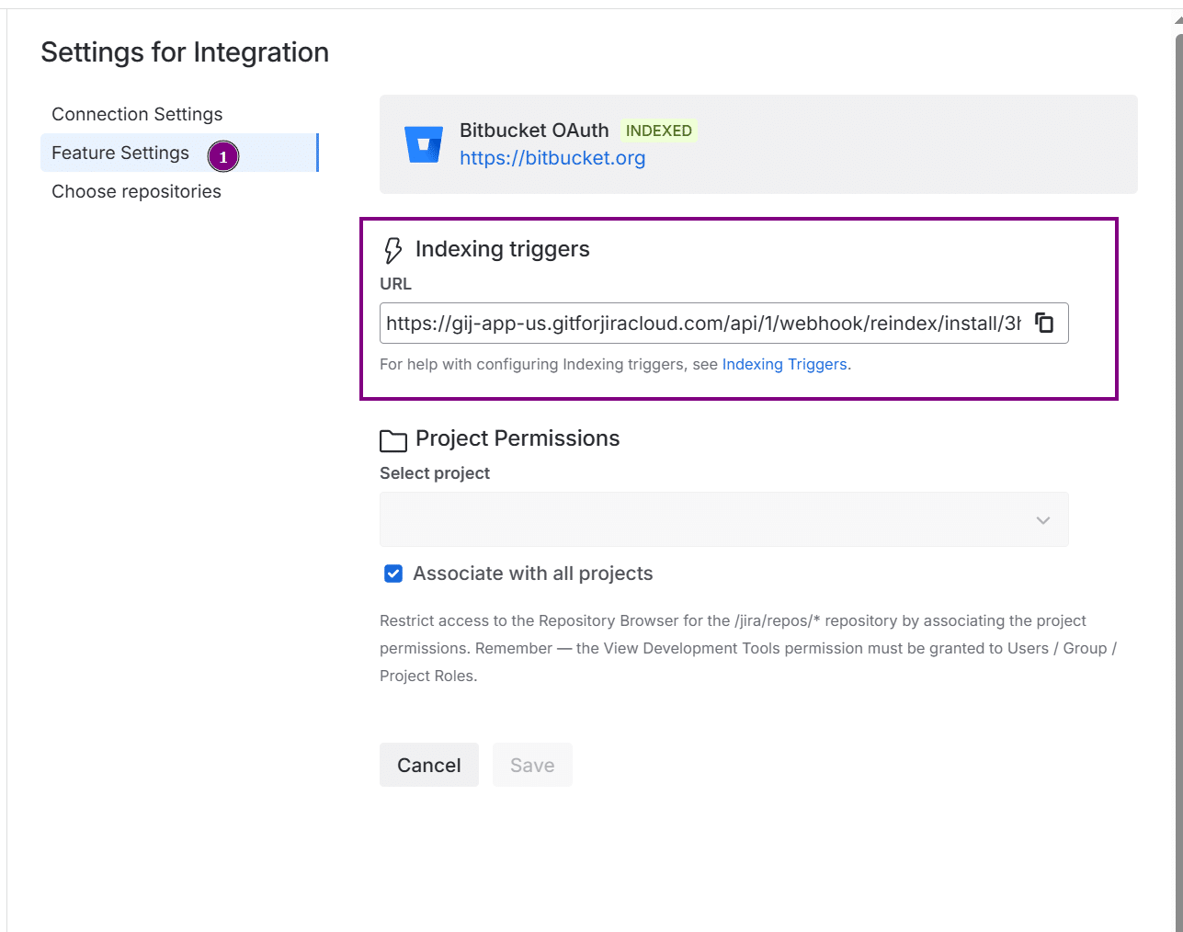Click inside the webhook URL field
The image size is (1183, 932).
click(703, 324)
